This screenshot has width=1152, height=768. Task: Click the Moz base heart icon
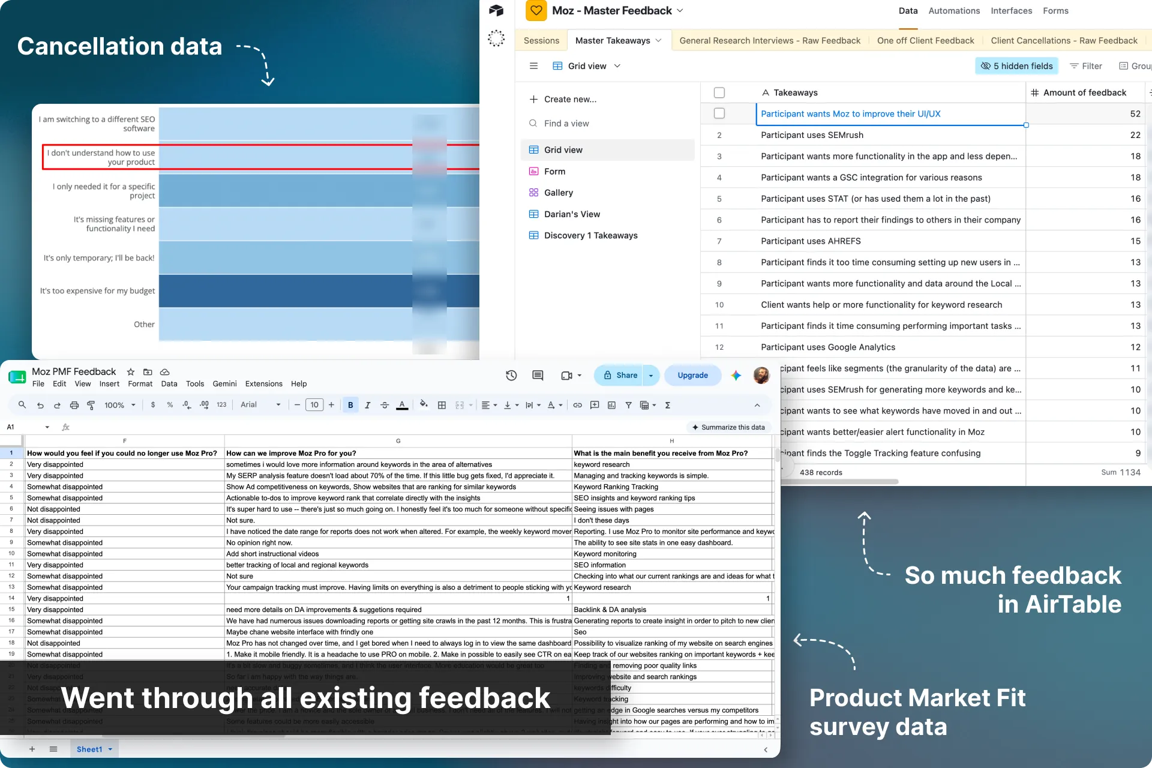pyautogui.click(x=536, y=10)
